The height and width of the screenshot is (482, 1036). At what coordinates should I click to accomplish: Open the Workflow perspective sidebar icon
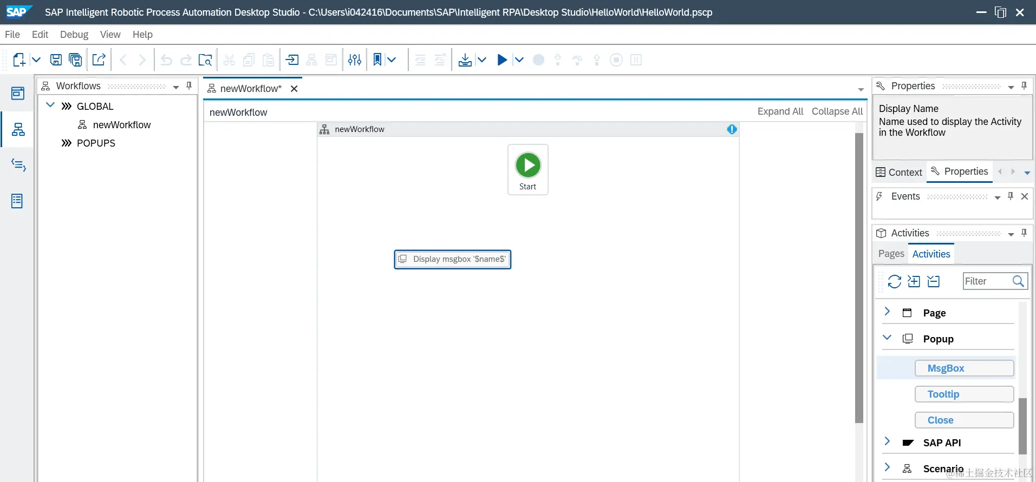click(x=18, y=129)
